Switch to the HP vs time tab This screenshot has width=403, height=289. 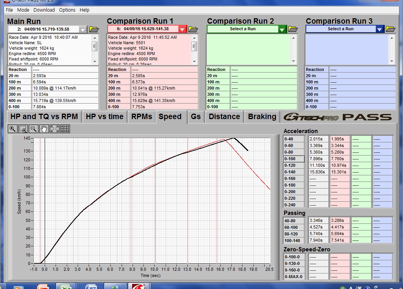(105, 116)
